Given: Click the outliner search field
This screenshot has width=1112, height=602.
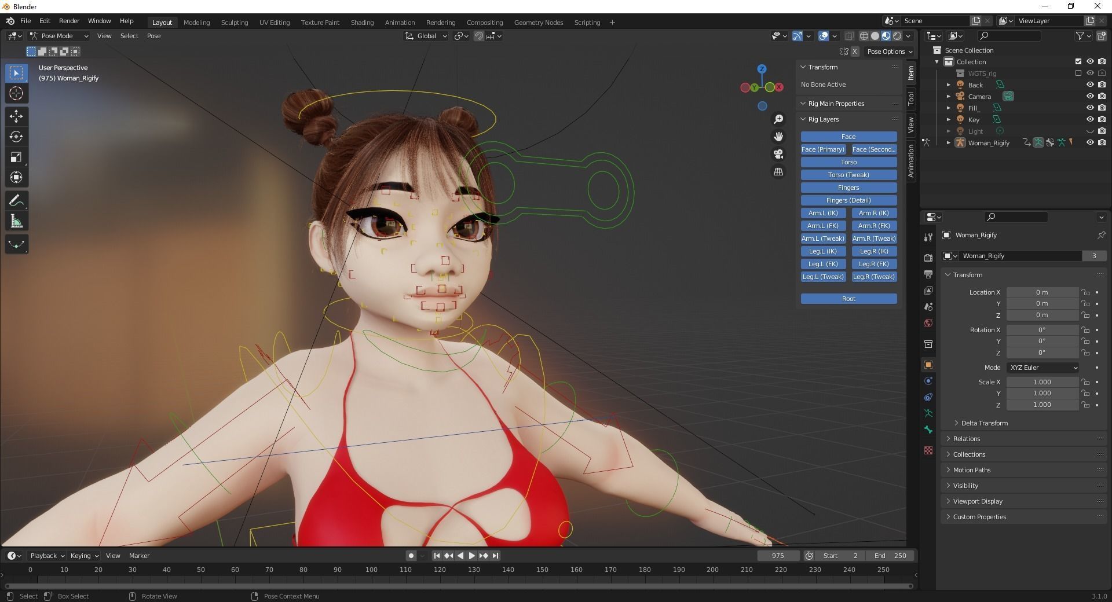Looking at the screenshot, I should (x=1008, y=36).
